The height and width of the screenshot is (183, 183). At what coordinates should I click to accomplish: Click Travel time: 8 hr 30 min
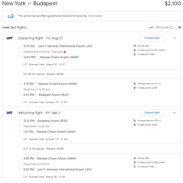click(x=36, y=52)
